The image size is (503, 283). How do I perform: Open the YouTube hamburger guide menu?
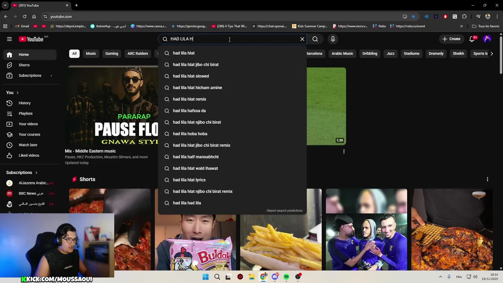9,39
